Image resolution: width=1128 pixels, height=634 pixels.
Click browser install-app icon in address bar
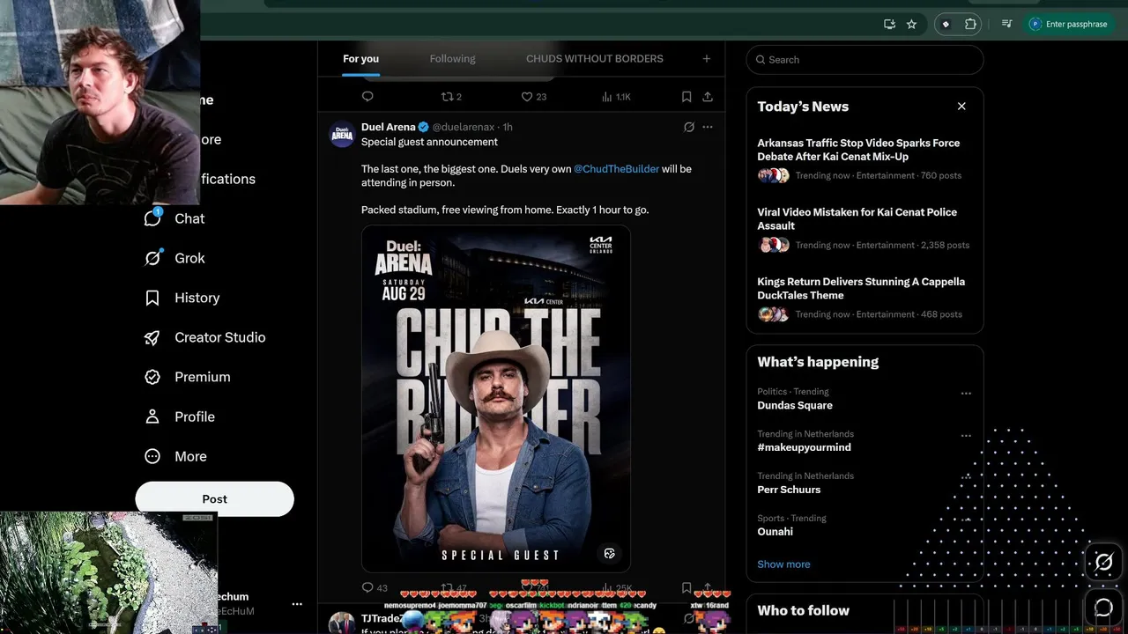889,24
